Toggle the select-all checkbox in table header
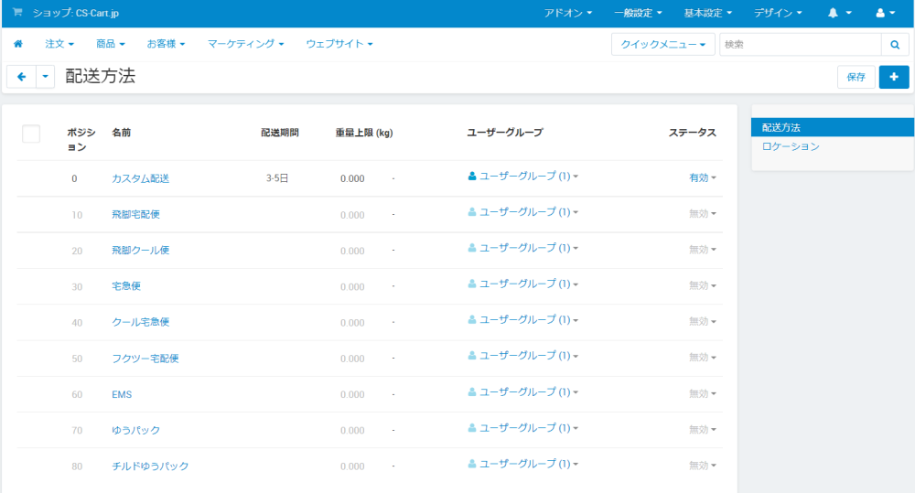 [x=31, y=134]
